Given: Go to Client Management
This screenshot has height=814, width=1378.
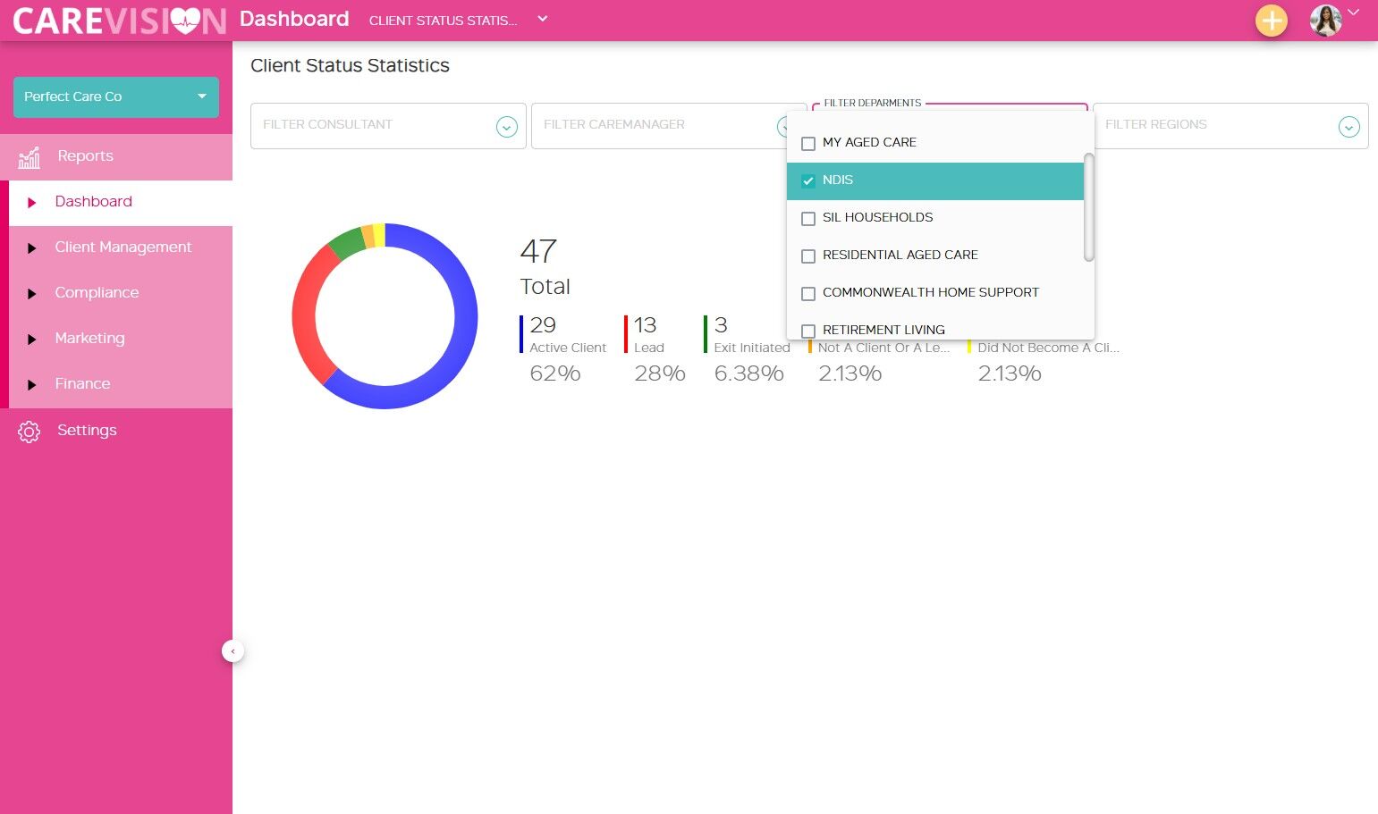Looking at the screenshot, I should click(121, 248).
